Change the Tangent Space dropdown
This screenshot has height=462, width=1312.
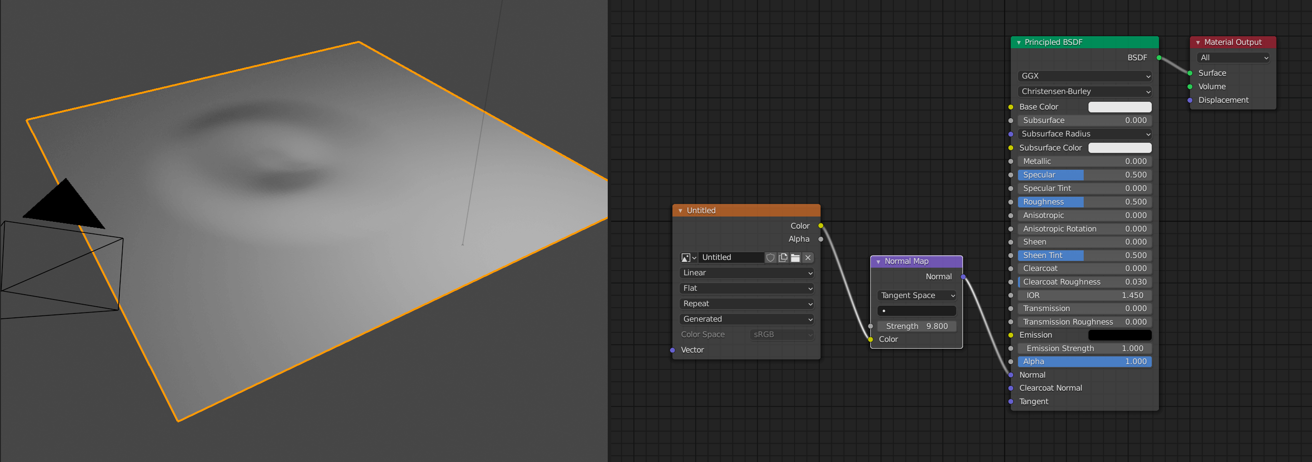pyautogui.click(x=916, y=295)
